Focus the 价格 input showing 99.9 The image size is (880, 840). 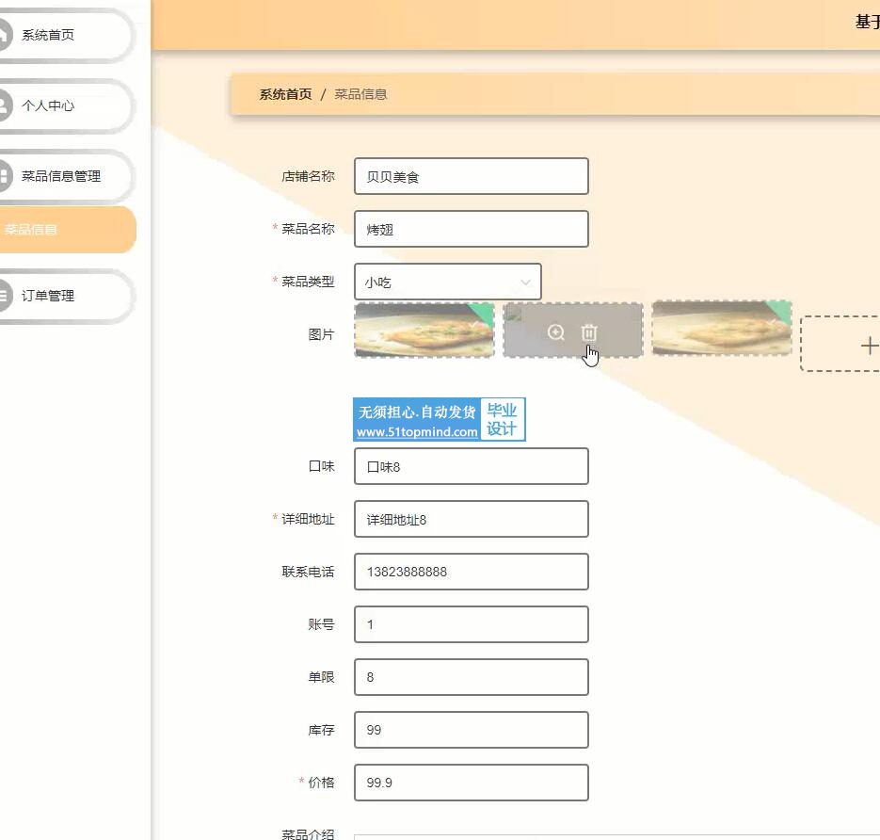472,783
